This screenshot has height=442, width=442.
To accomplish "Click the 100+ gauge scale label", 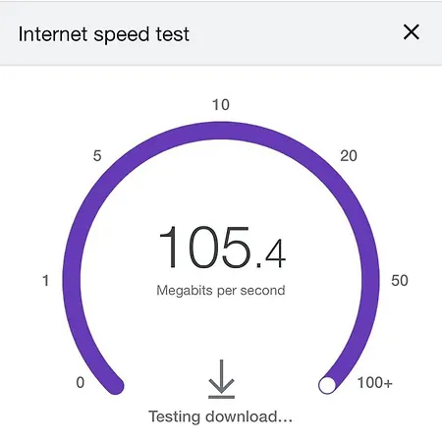I will [375, 382].
